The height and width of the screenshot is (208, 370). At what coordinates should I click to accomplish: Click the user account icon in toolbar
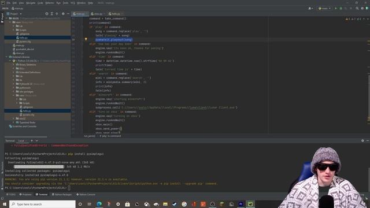[310, 8]
